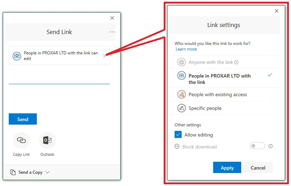Click 'Who would you like this link to work for?'
This screenshot has height=186, width=291.
[x=212, y=43]
